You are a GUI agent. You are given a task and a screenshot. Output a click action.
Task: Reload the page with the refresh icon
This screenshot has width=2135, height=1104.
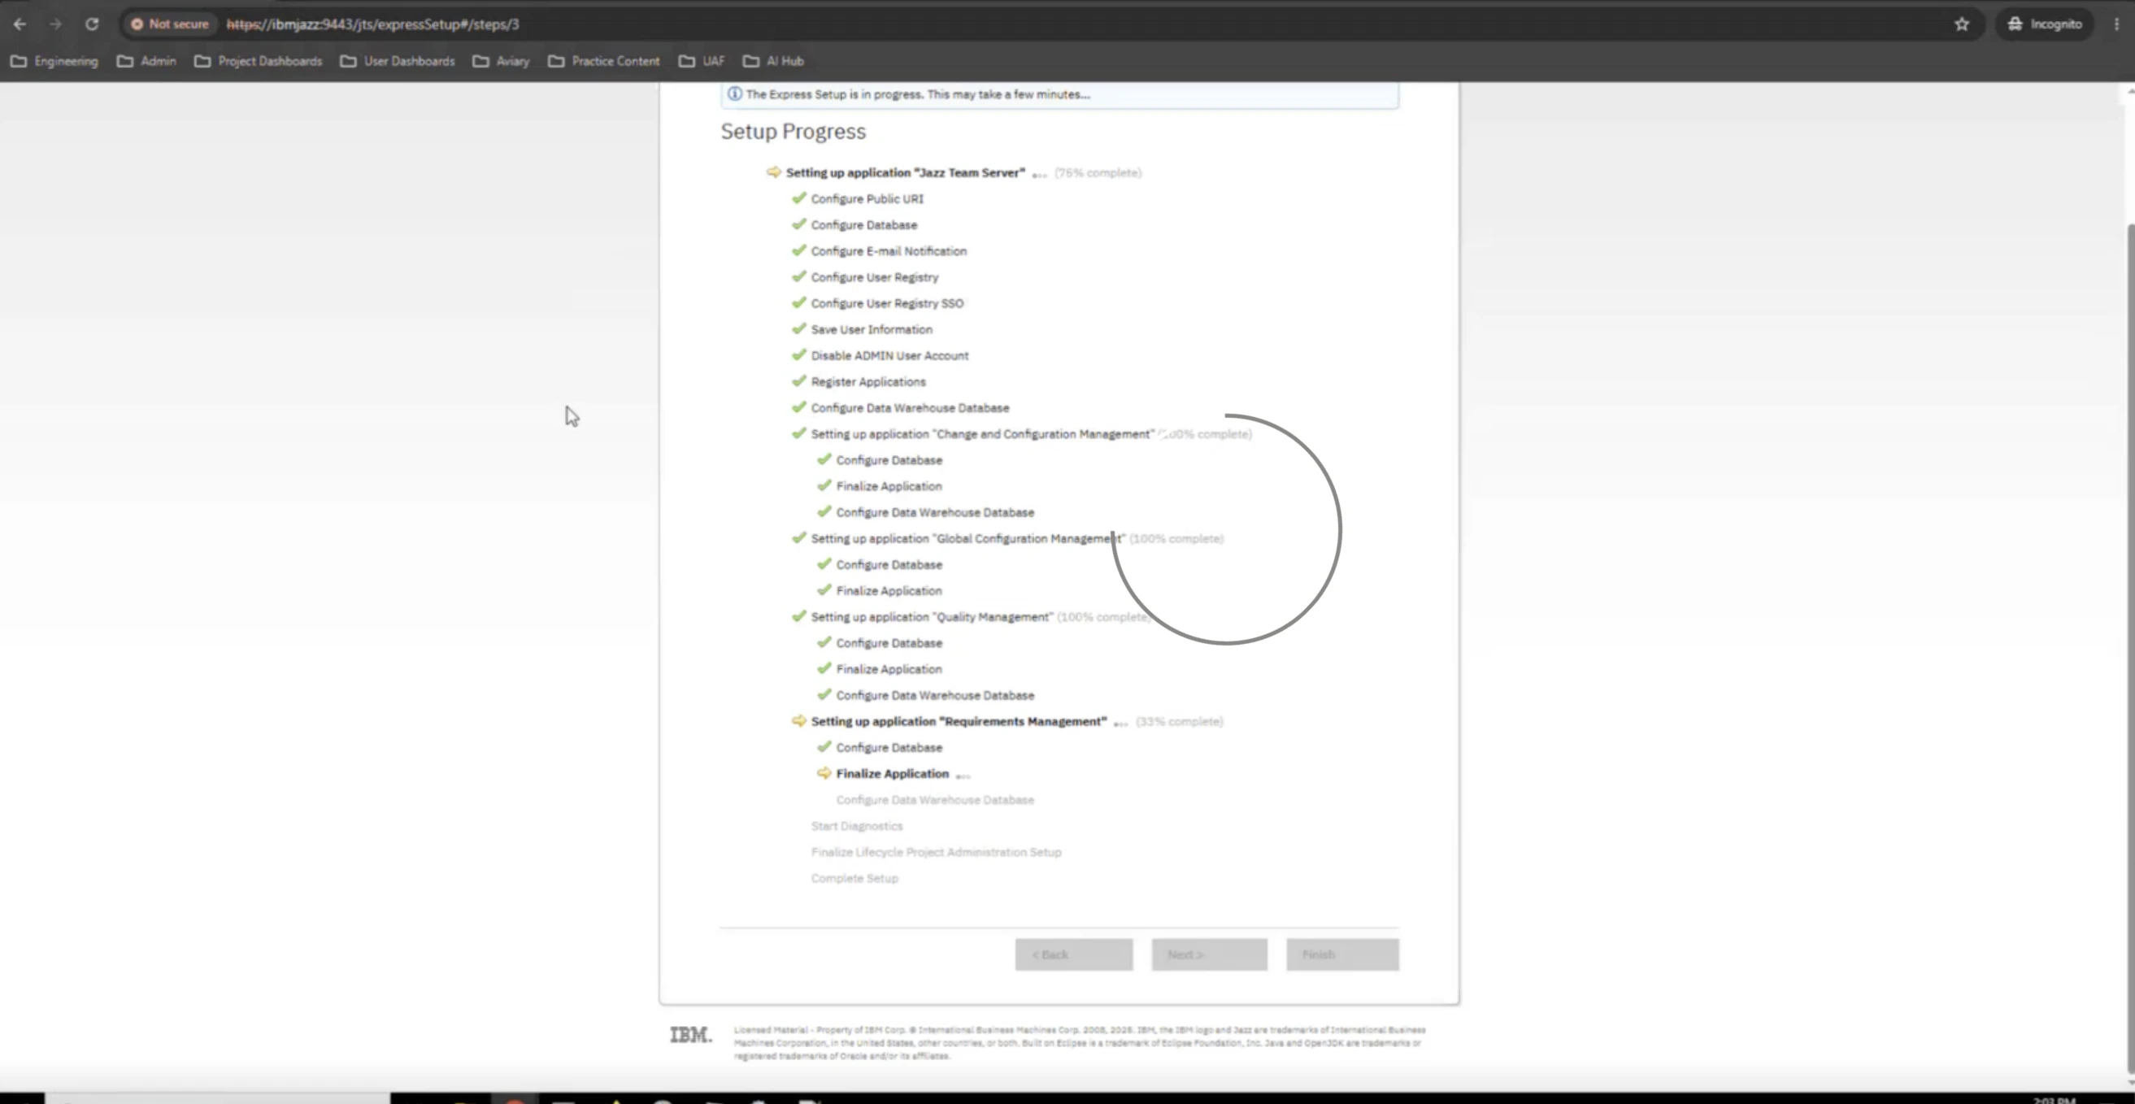(92, 24)
